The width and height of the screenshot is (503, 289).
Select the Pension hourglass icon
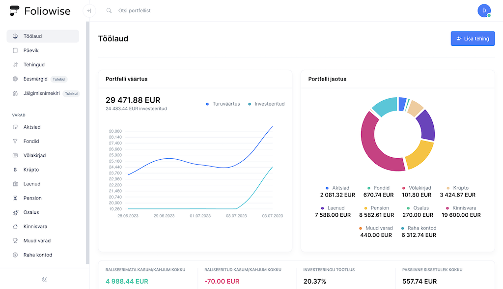[15, 198]
